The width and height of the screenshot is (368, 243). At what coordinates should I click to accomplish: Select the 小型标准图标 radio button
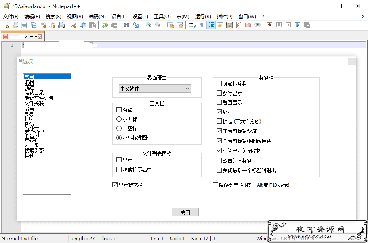[x=119, y=138]
